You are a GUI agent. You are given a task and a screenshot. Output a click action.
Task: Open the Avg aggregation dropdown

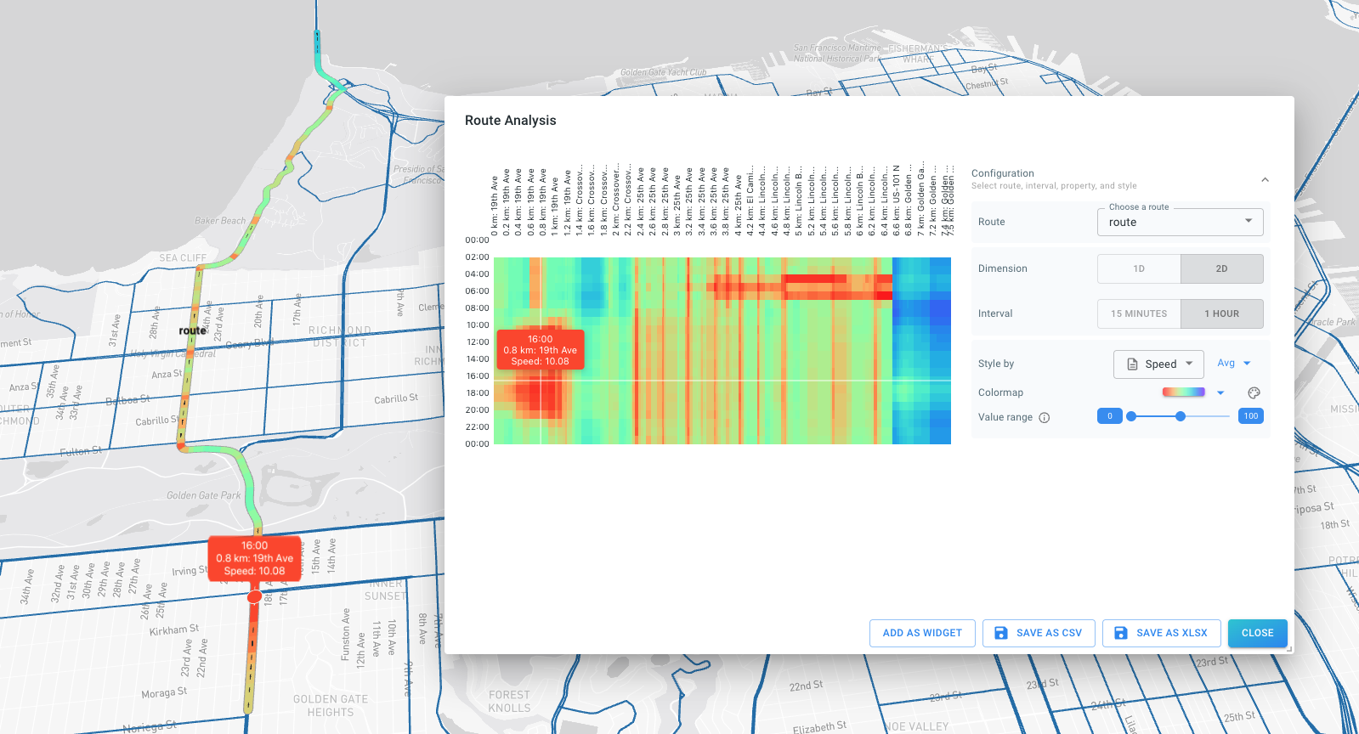(x=1233, y=364)
